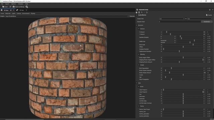214x120 pixels.
Task: Click the Parameters panel document icon
Action: coord(137,10)
